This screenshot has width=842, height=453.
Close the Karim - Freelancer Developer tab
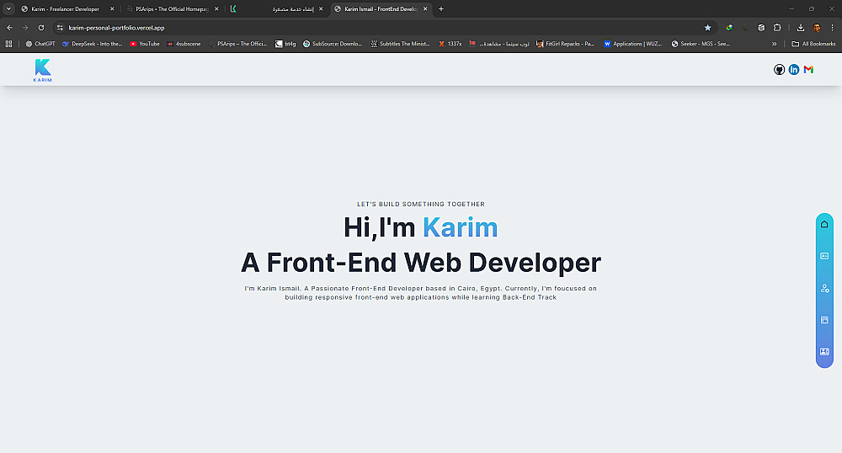[112, 9]
